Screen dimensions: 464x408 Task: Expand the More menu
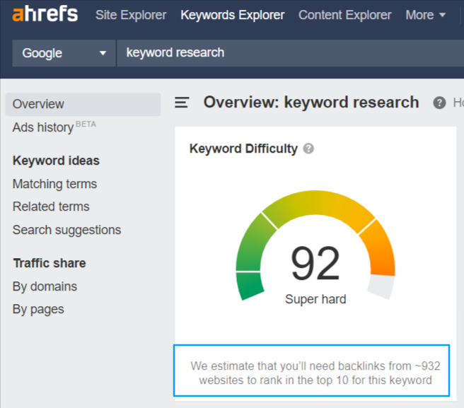[x=426, y=15]
